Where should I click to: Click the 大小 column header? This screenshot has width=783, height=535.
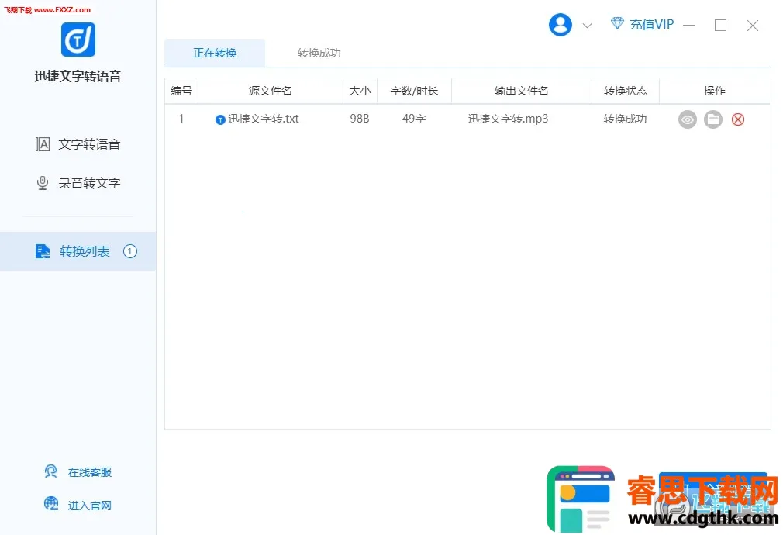coord(360,91)
